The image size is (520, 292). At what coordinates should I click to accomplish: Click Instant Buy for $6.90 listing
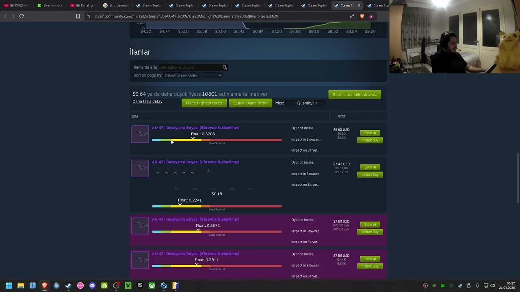pyautogui.click(x=370, y=140)
